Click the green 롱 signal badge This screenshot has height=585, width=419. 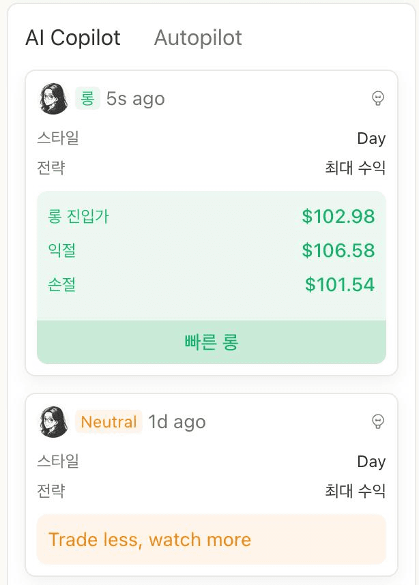pos(87,99)
